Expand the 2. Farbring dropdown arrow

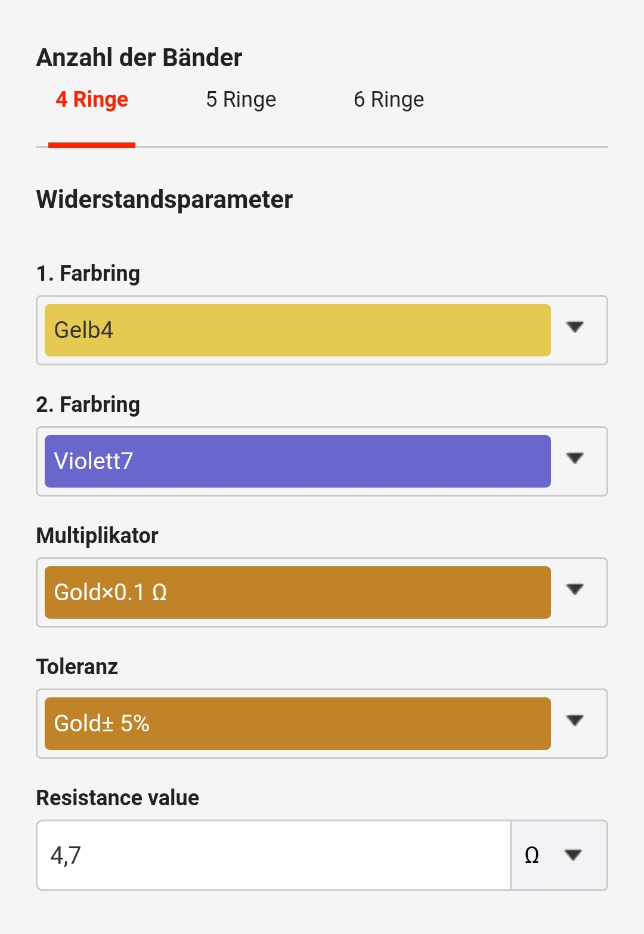pos(575,458)
